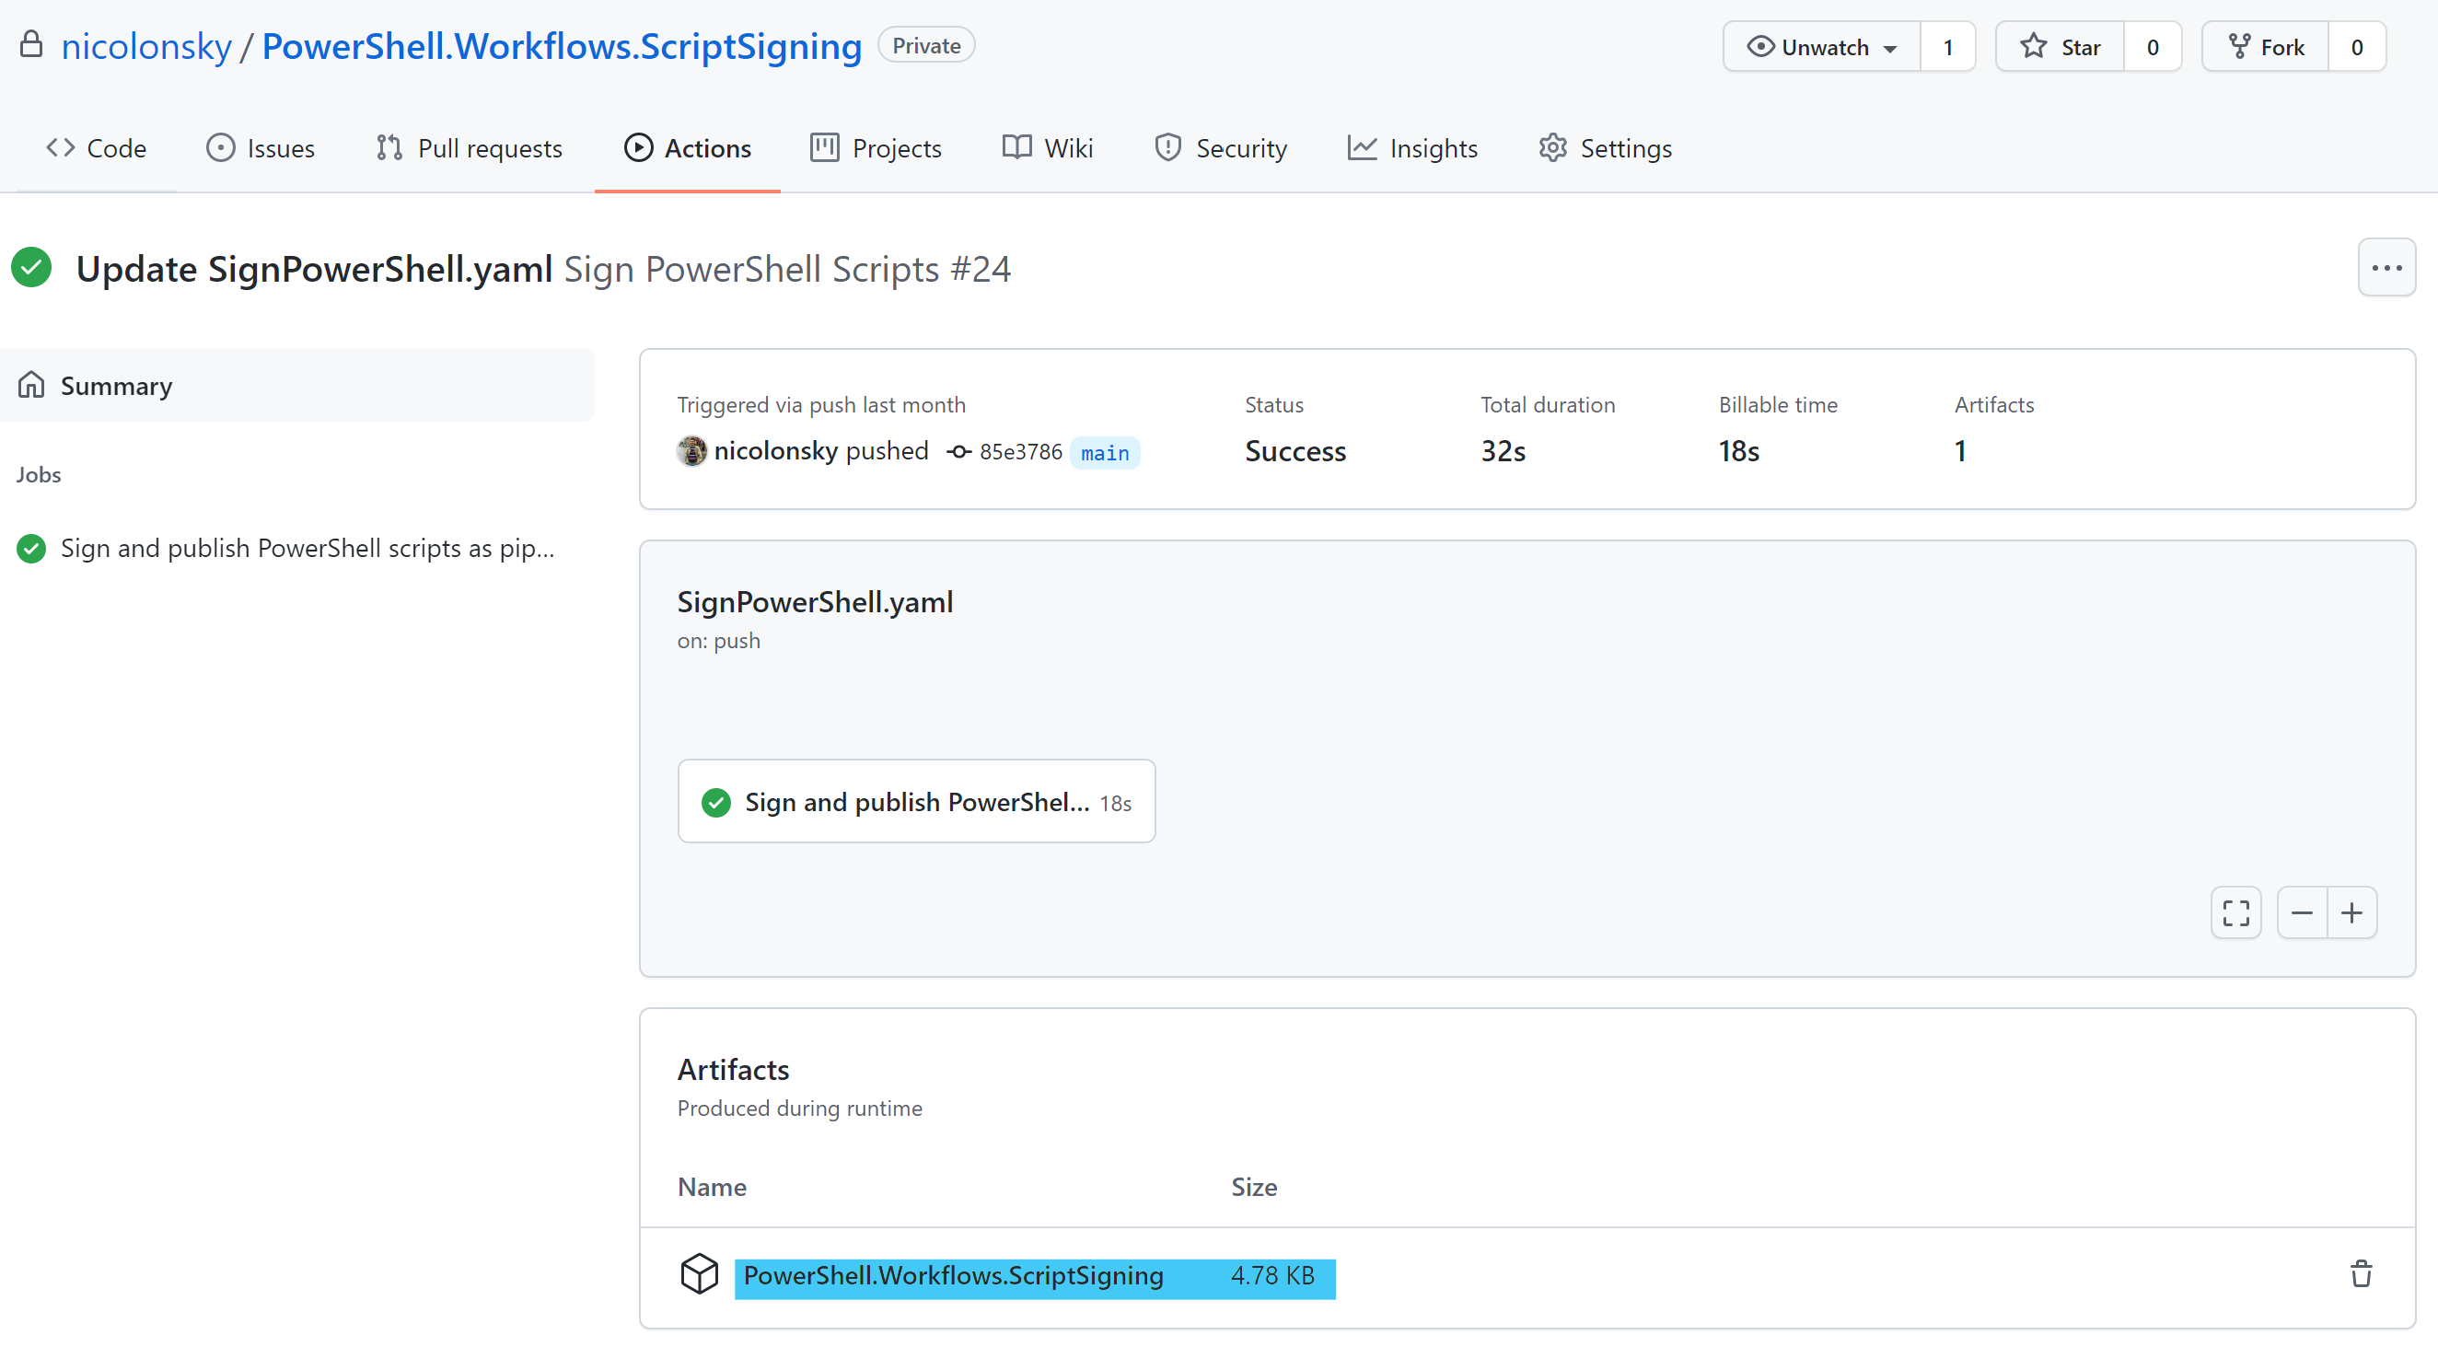
Task: Open sidebar job Sign and publish PowerShell scripts
Action: [x=297, y=548]
